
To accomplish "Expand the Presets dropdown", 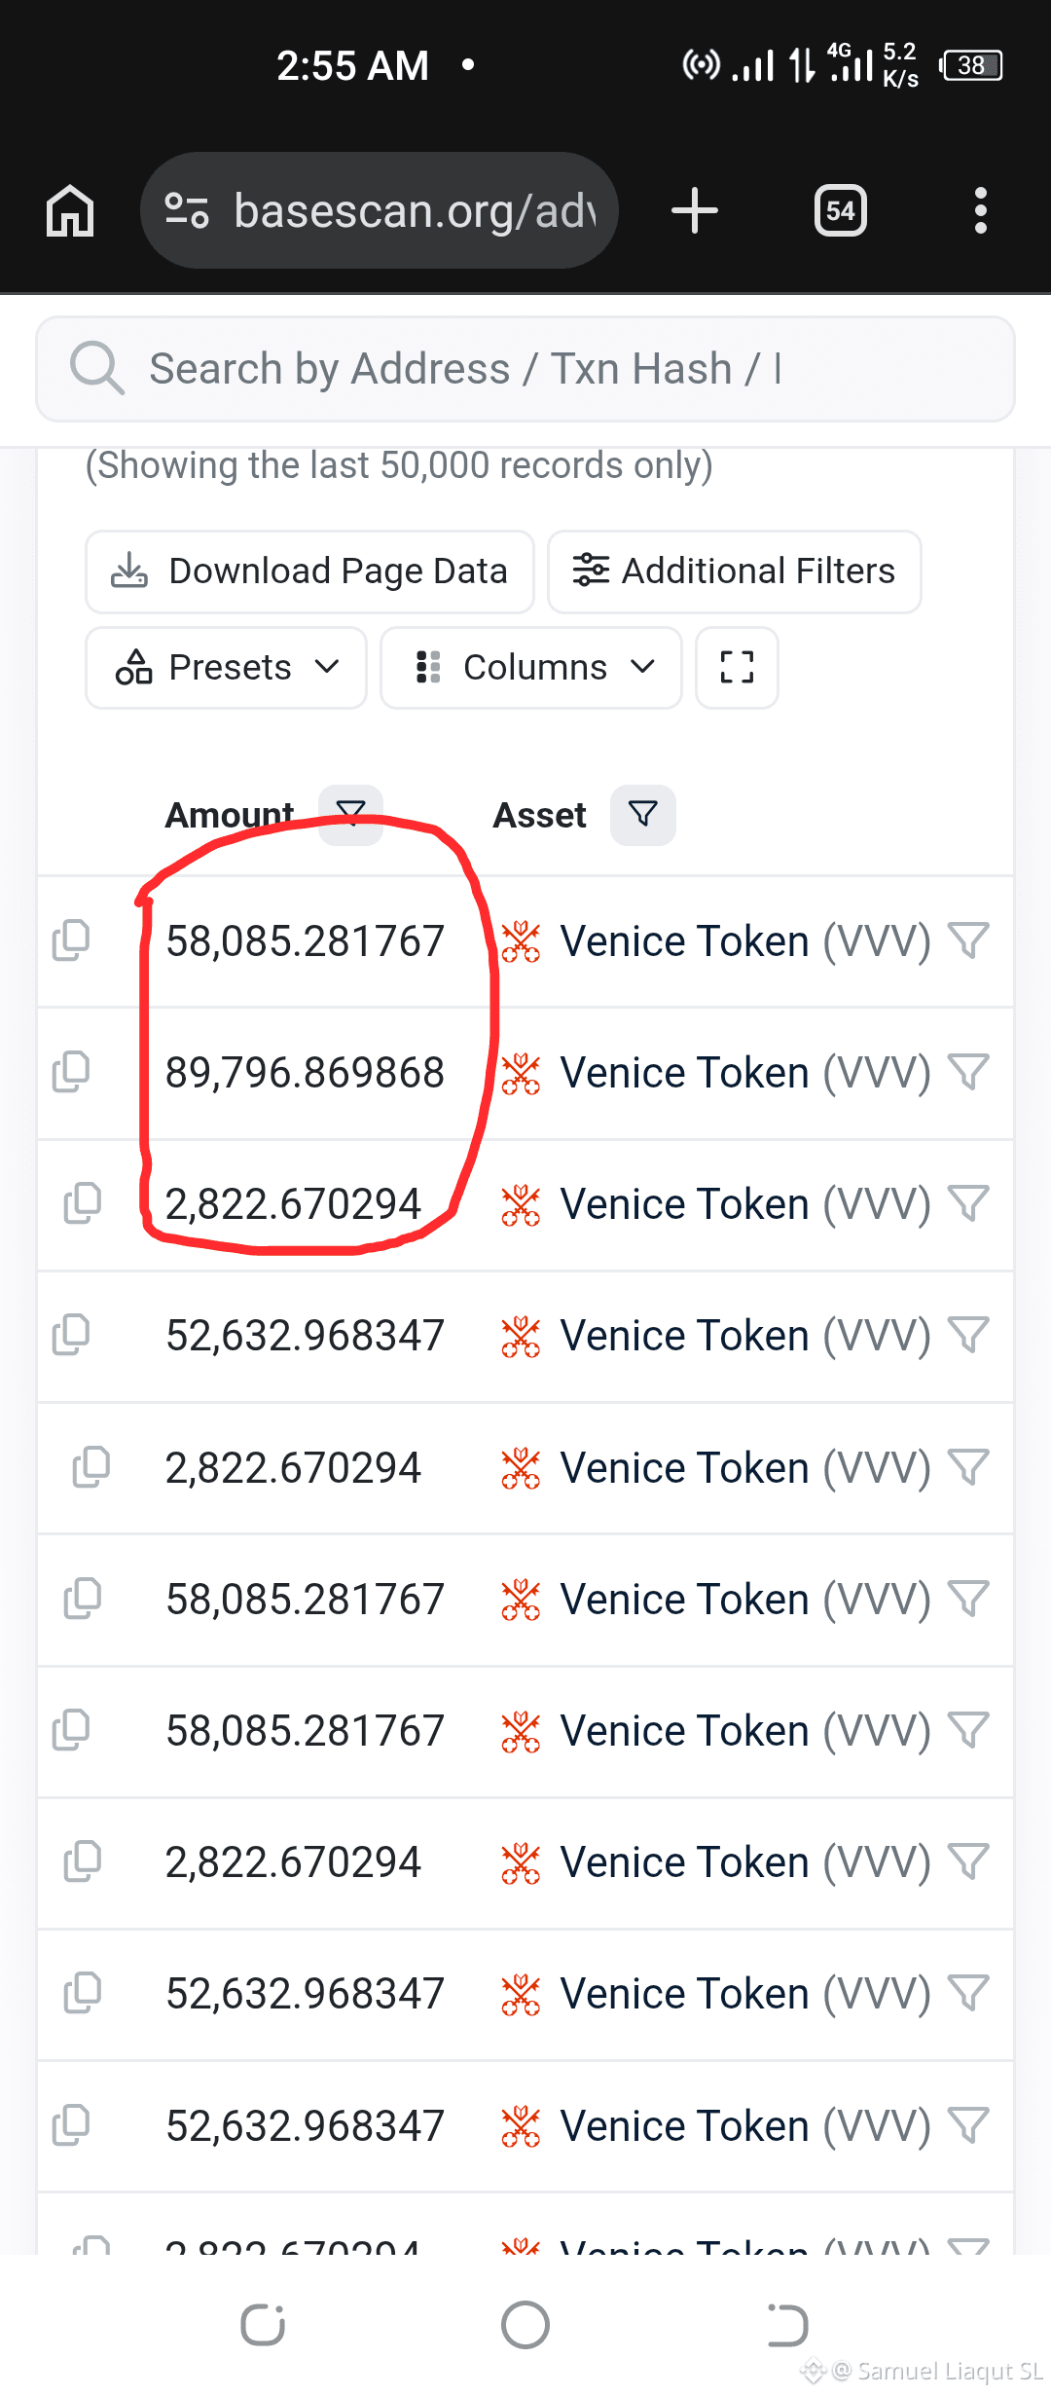I will click(x=226, y=668).
